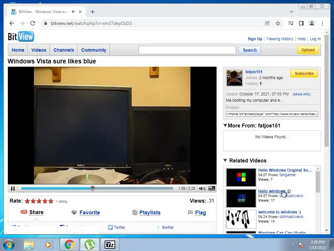Open the Home navigation tab
Viewport: 334px width, 251px height.
(x=18, y=50)
